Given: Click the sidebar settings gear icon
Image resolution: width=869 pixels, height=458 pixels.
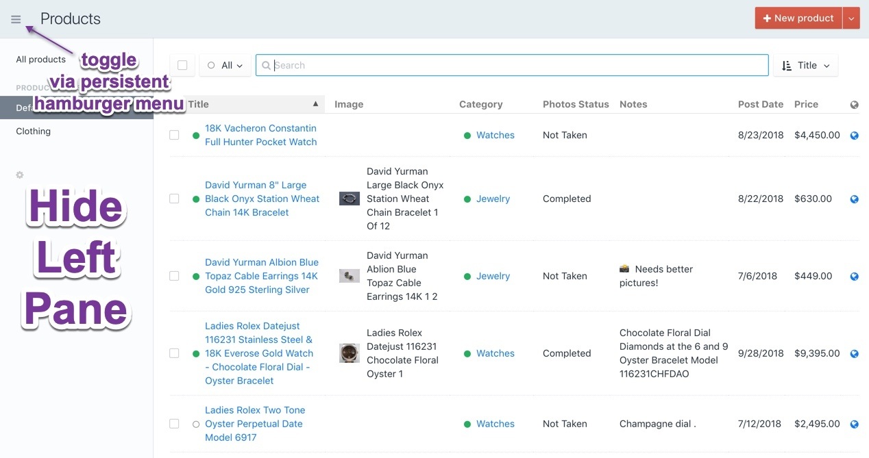Looking at the screenshot, I should [20, 175].
